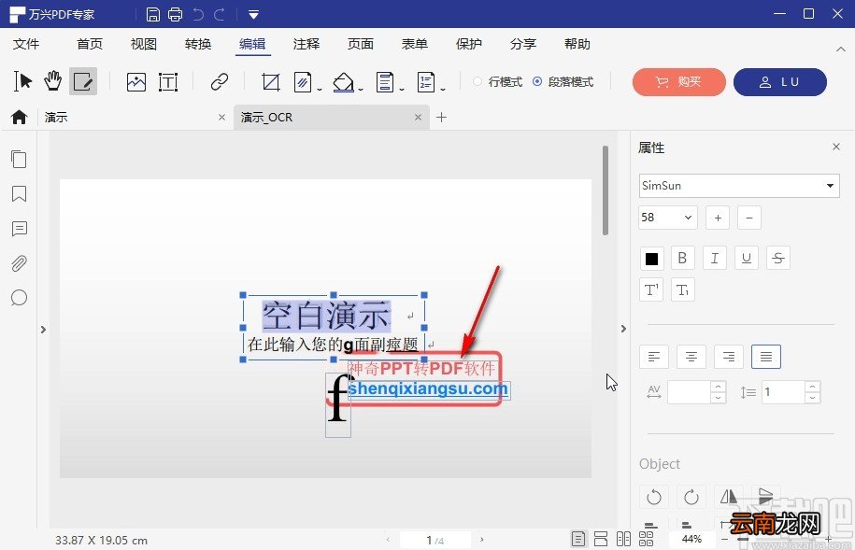The width and height of the screenshot is (855, 550).
Task: Open the page thumbnails sidebar panel
Action: pos(19,159)
